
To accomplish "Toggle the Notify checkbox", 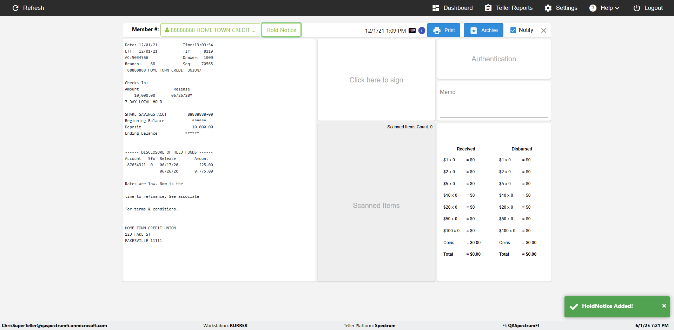I will point(513,30).
